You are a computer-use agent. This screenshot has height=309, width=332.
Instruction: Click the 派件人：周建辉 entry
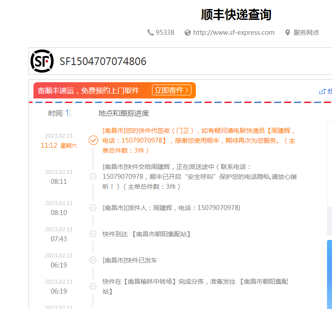(171, 208)
